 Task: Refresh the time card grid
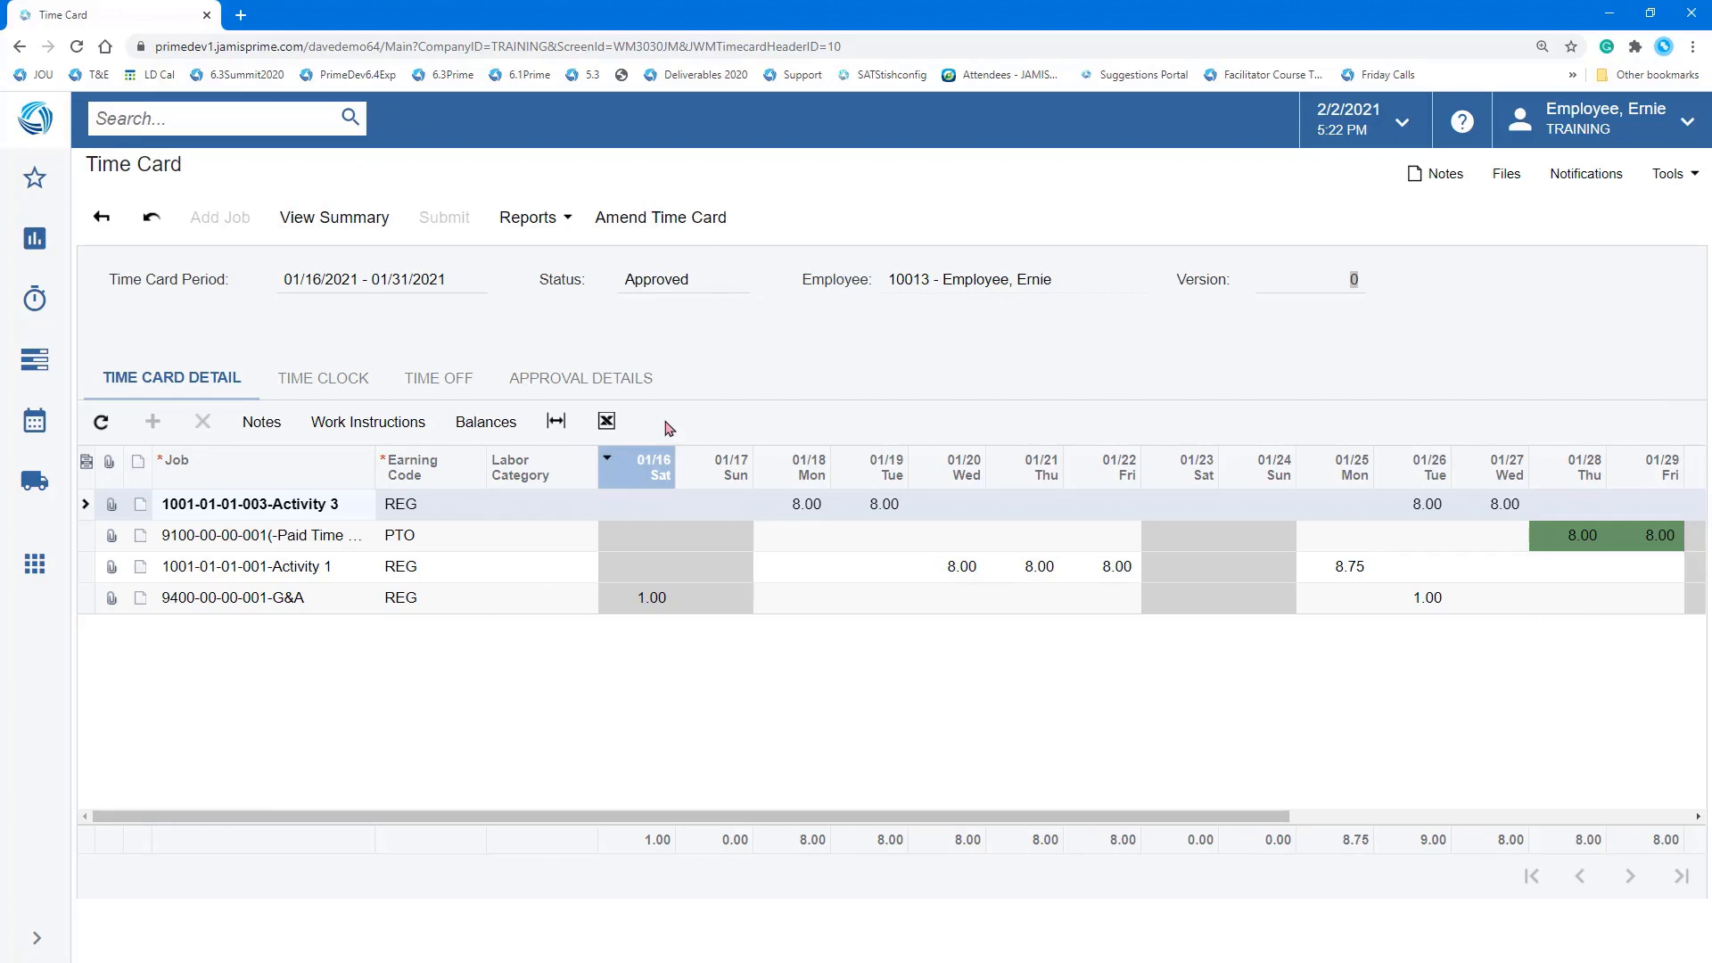pyautogui.click(x=101, y=421)
